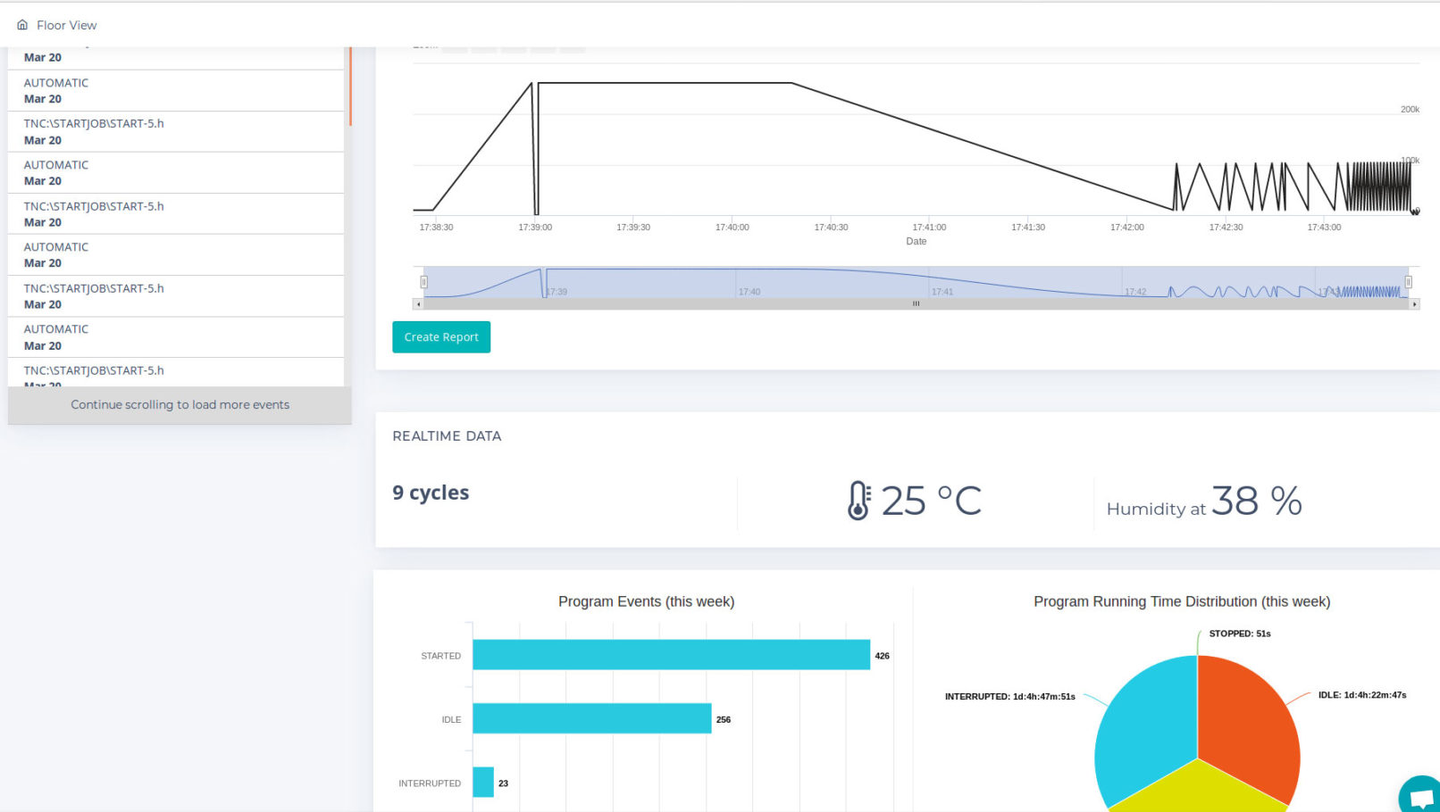Click the '25 °C' temperature reading

(x=931, y=501)
